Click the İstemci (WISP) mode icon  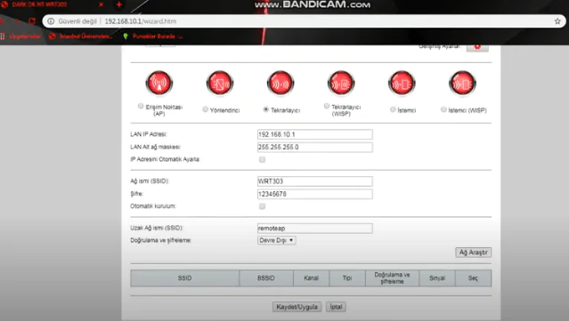pyautogui.click(x=462, y=83)
